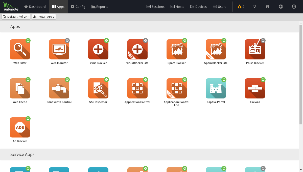Switch to the Dashboard tab
This screenshot has width=303, height=172.
coord(35,7)
